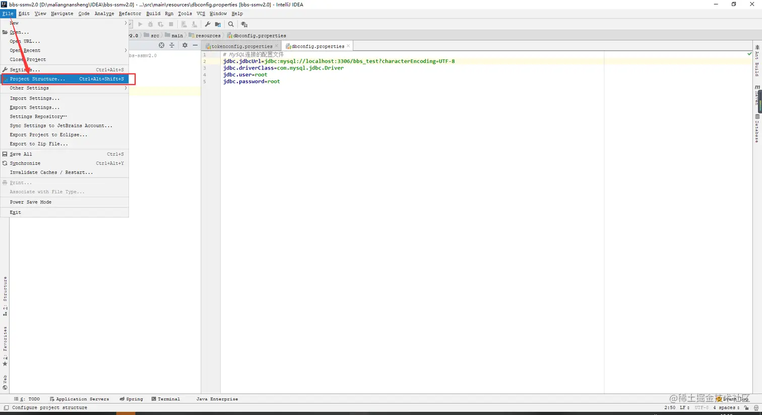Open the Favorites tool window
The image size is (762, 415).
pos(5,347)
